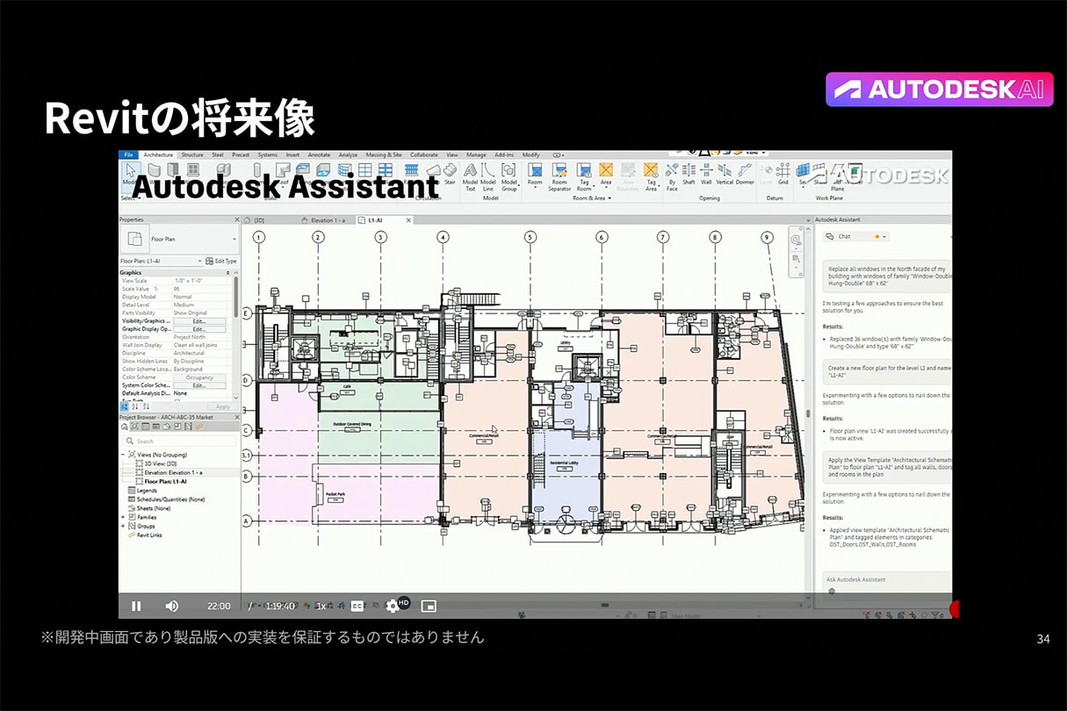1067x711 pixels.
Task: Collapse the Views (No Grouping) node
Action: 123,455
